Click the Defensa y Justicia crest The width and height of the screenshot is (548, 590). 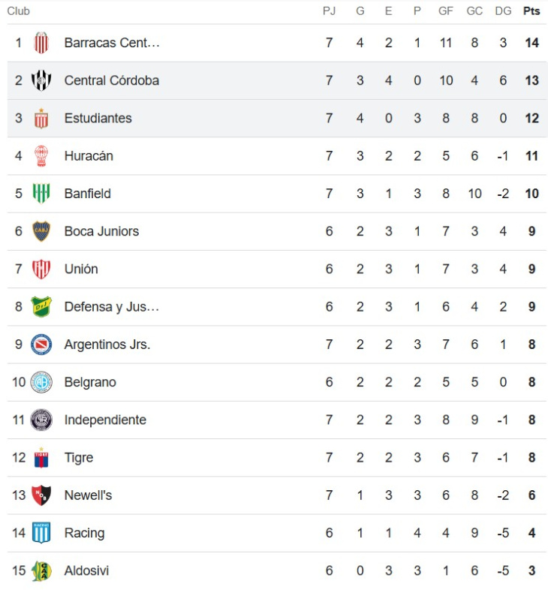pyautogui.click(x=41, y=307)
